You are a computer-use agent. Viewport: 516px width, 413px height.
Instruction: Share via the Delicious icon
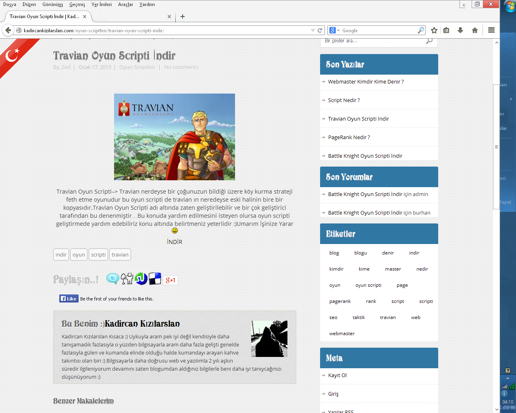click(155, 279)
